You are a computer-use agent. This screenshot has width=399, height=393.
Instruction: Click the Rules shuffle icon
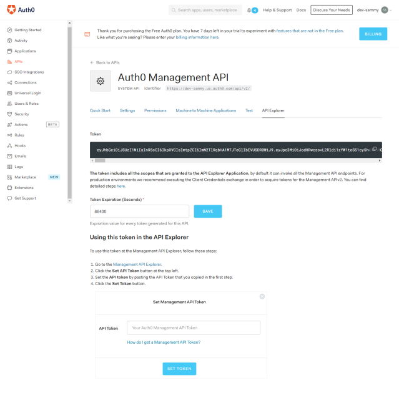tap(9, 135)
